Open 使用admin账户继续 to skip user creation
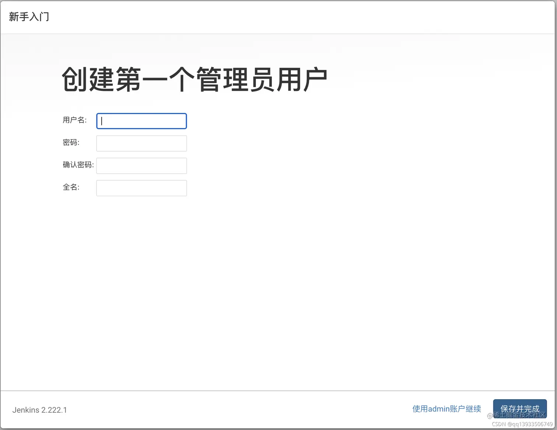 446,408
